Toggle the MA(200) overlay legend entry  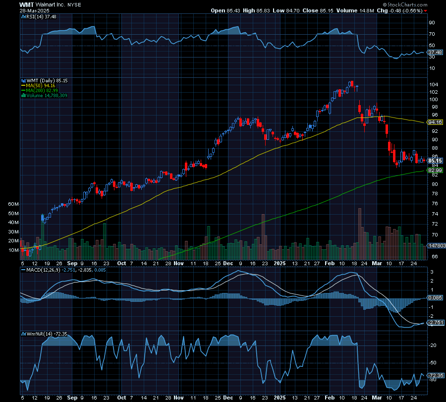point(42,90)
